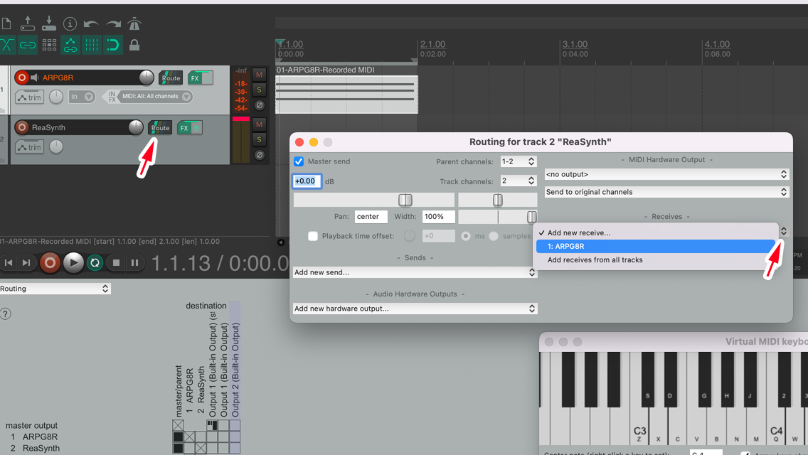Toggle the locking padlock icon
808x455 pixels.
(x=134, y=45)
